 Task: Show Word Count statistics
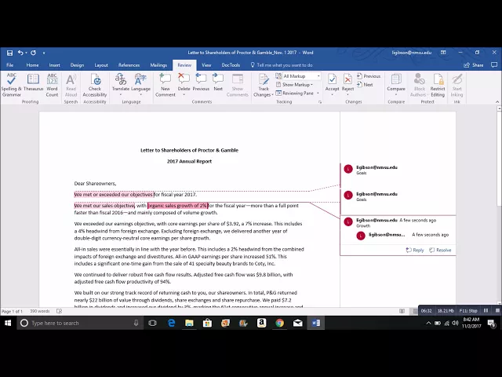click(x=52, y=85)
